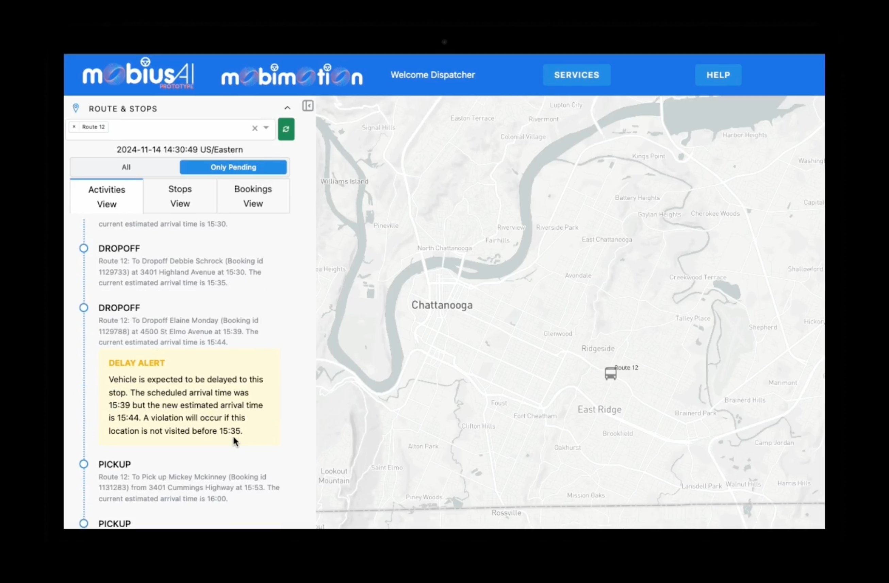Click the mobimotion logo
Image resolution: width=889 pixels, height=583 pixels.
click(292, 75)
